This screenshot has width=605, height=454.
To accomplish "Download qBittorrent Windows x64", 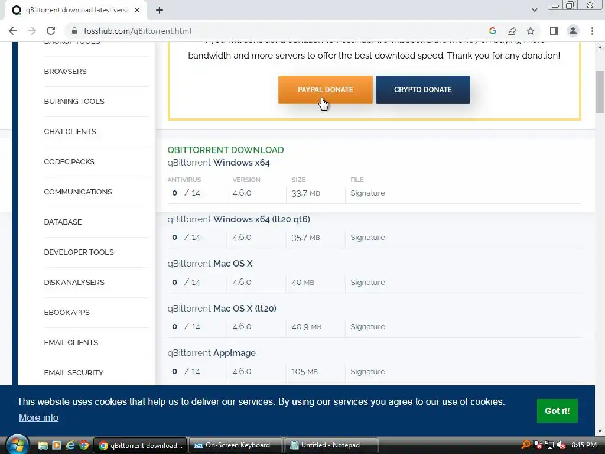I will click(x=219, y=163).
